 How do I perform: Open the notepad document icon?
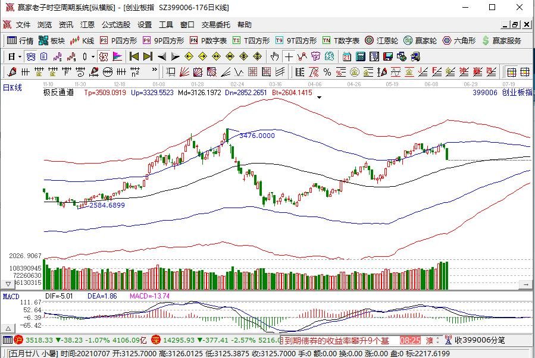[374, 56]
